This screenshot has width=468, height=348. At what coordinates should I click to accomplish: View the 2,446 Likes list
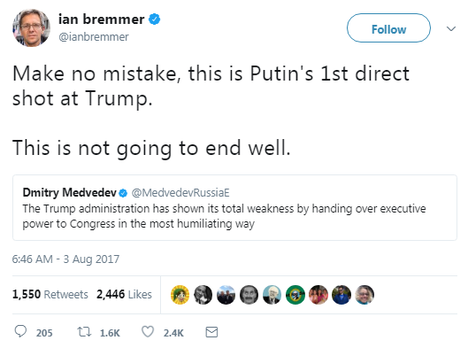(x=124, y=295)
